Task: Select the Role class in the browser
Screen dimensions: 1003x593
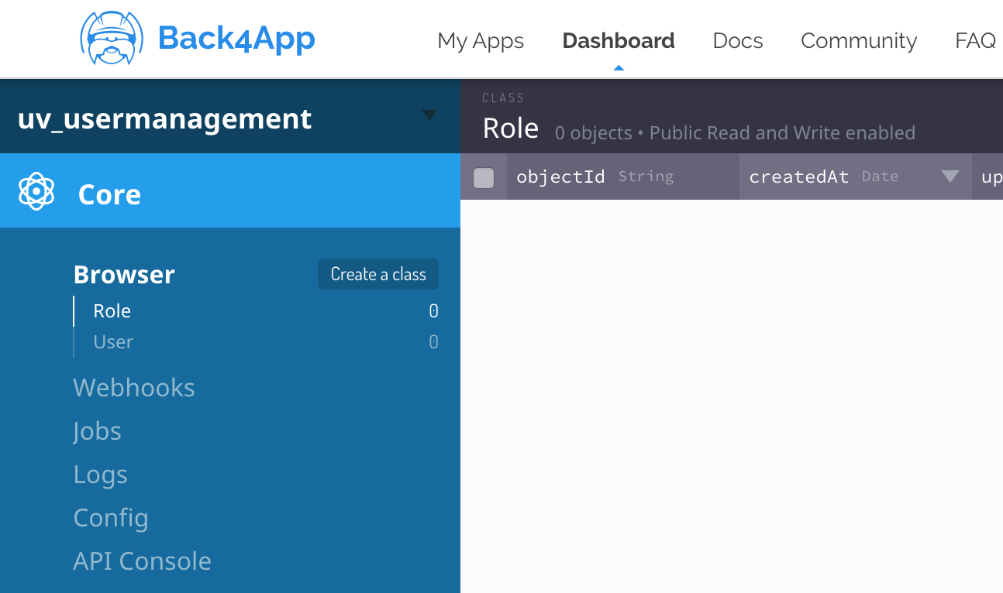Action: click(112, 311)
